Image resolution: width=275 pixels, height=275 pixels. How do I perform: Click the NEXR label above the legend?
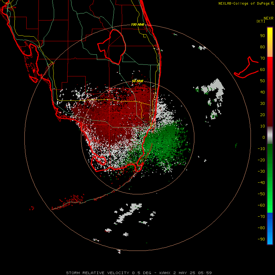tap(269, 18)
